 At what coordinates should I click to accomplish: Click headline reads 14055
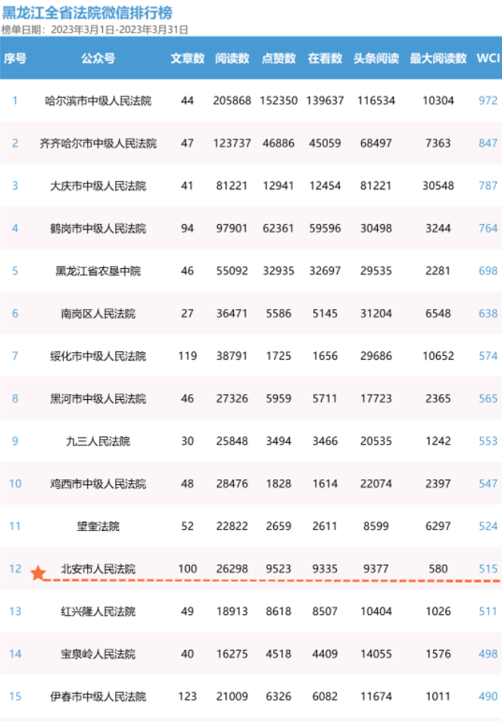pyautogui.click(x=376, y=654)
